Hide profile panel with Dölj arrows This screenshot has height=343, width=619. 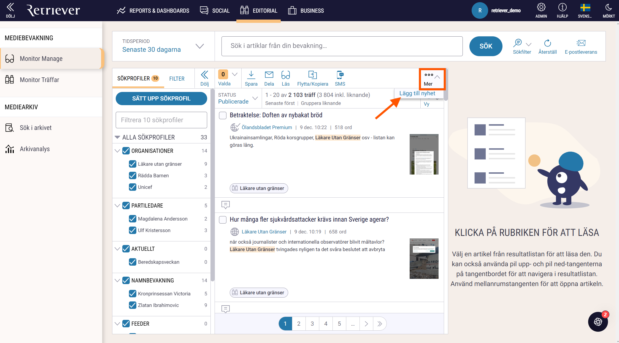point(204,78)
